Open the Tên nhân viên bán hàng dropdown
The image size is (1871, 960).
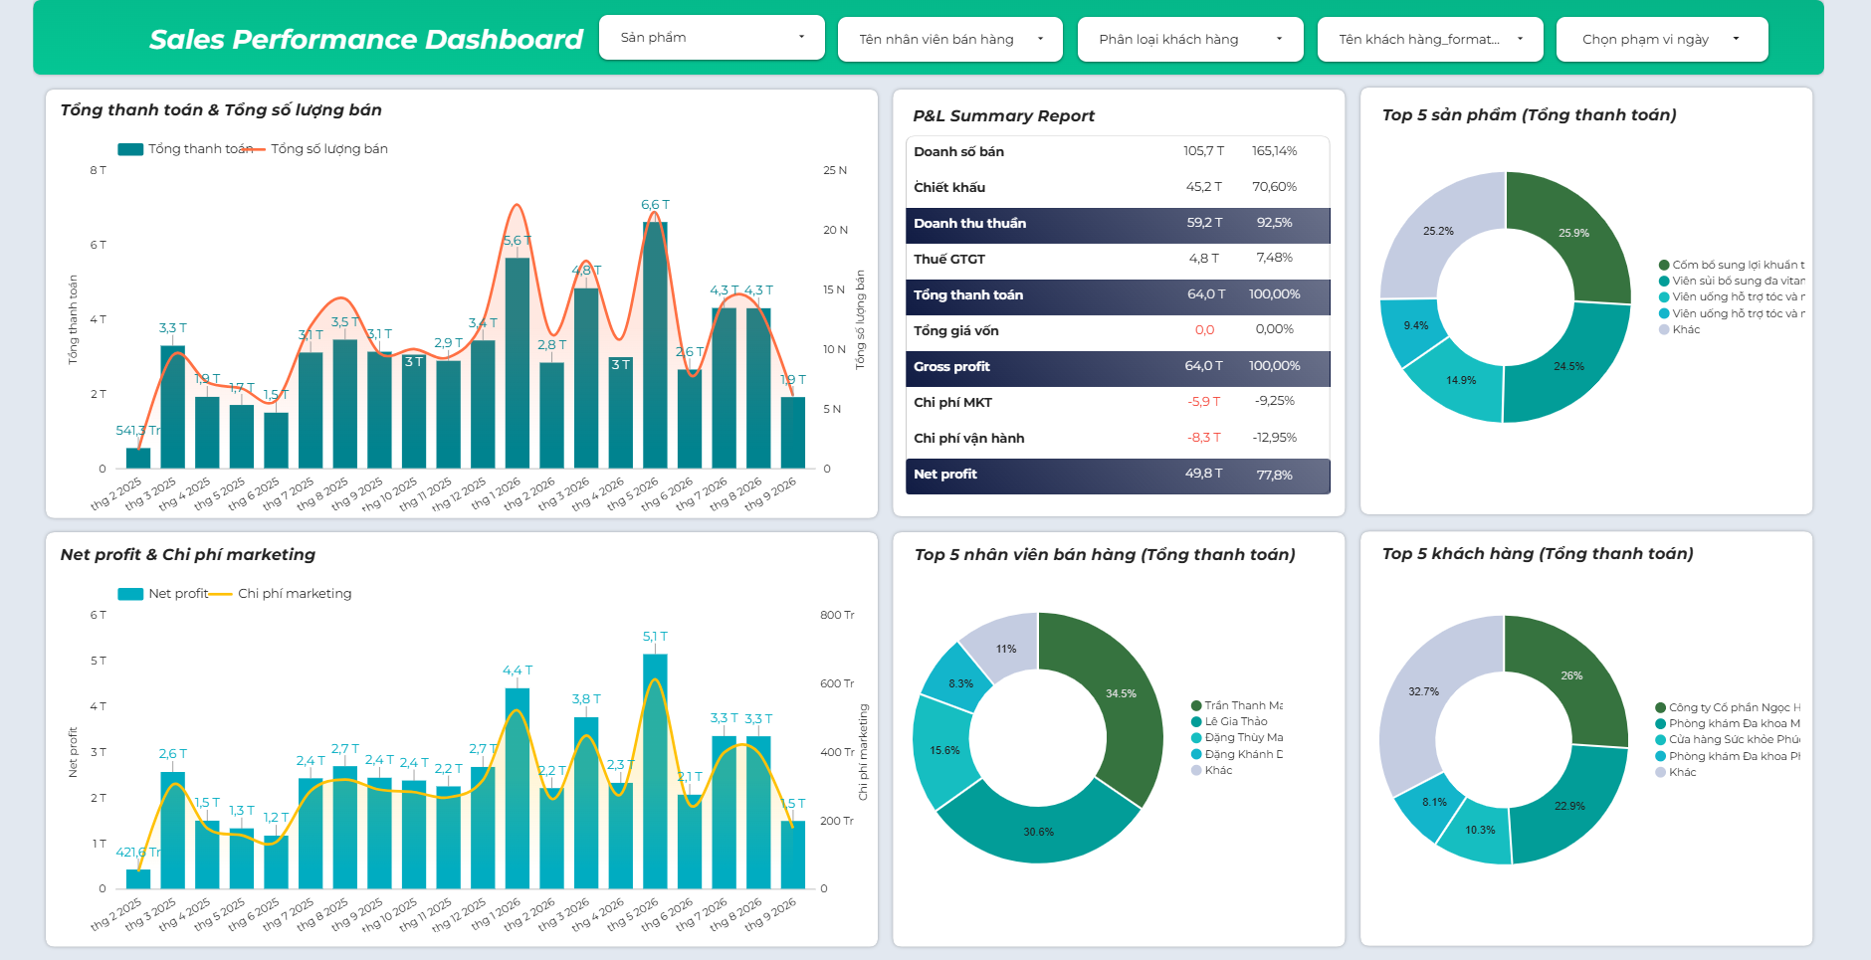(x=950, y=40)
